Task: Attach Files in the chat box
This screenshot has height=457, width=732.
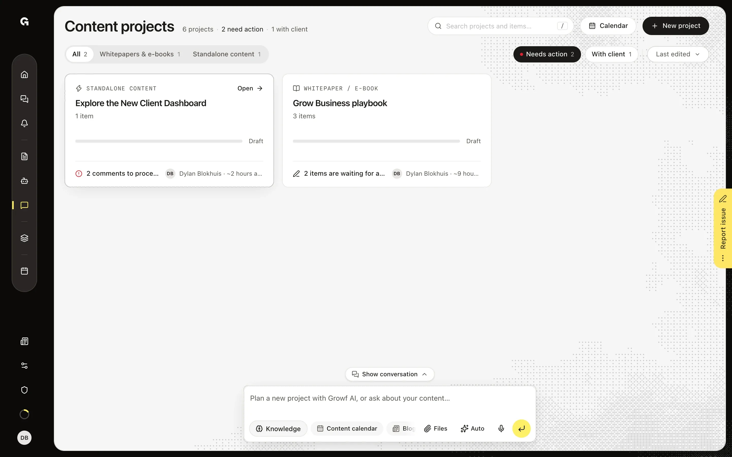Action: (436, 429)
